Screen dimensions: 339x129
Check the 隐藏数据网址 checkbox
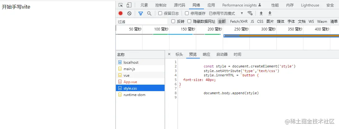189,21
